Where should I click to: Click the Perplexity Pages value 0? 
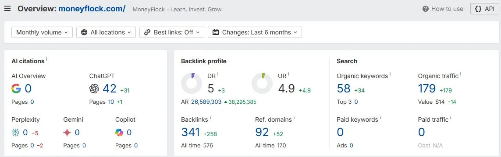coord(32,146)
